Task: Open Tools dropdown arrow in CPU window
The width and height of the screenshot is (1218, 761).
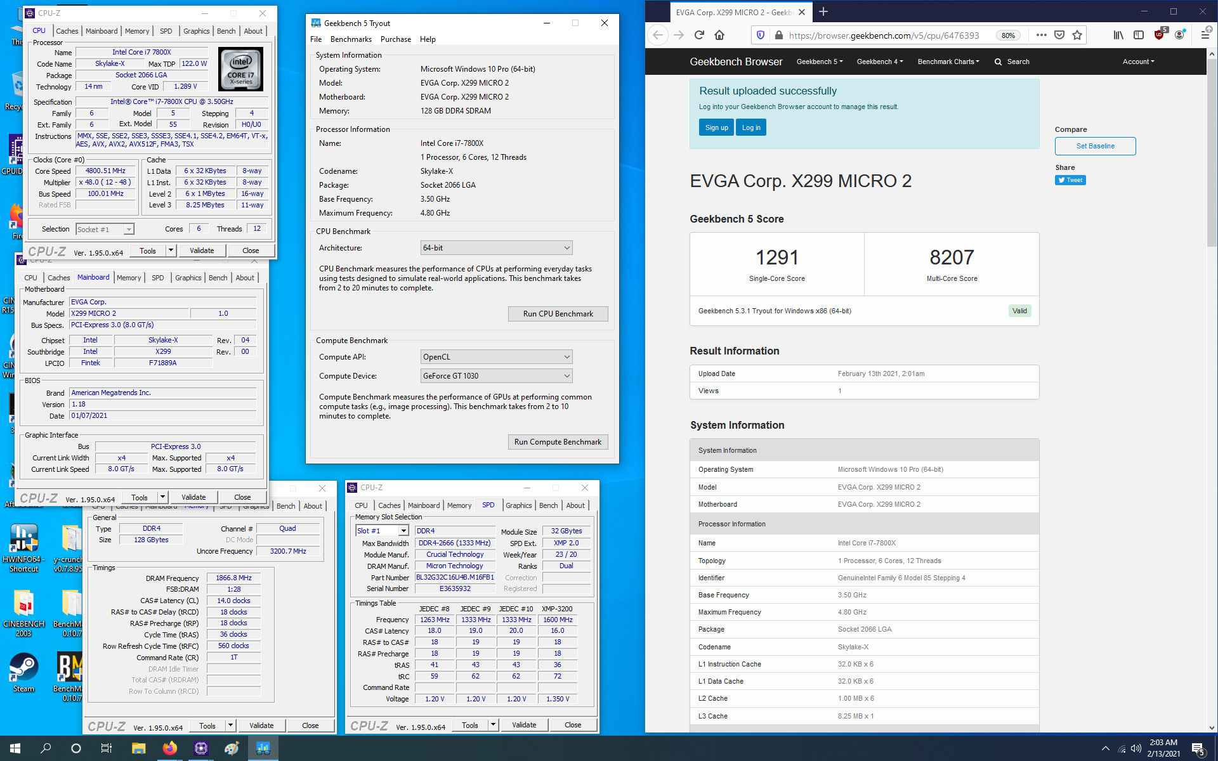Action: pyautogui.click(x=171, y=250)
